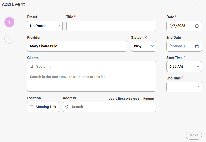Go to step 1 indicator
The width and height of the screenshot is (206, 142).
(x=9, y=22)
